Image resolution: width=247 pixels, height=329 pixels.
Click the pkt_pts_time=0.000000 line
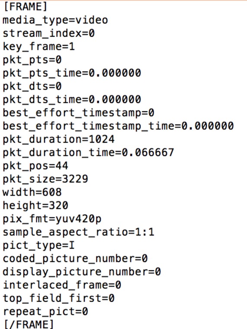pyautogui.click(x=72, y=73)
